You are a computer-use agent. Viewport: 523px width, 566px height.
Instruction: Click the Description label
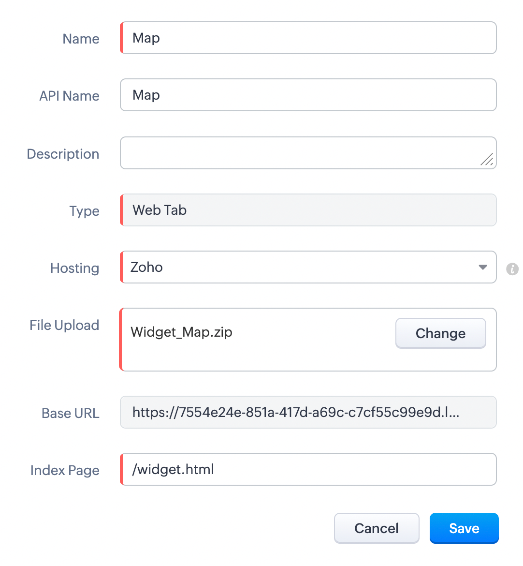coord(63,154)
